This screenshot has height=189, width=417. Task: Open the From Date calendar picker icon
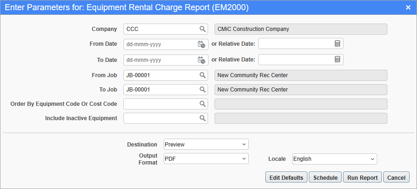201,44
